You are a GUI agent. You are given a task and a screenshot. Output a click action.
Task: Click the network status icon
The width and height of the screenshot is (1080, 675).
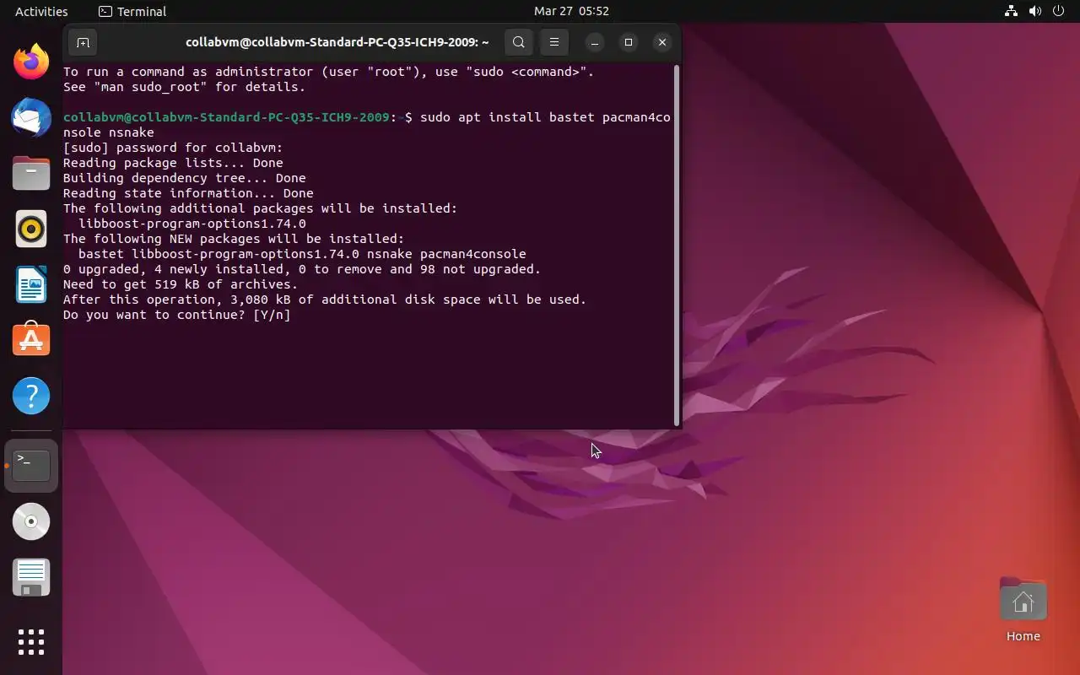tap(1011, 11)
